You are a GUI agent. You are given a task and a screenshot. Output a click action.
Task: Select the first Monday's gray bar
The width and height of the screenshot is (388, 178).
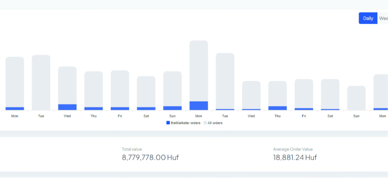(x=15, y=81)
